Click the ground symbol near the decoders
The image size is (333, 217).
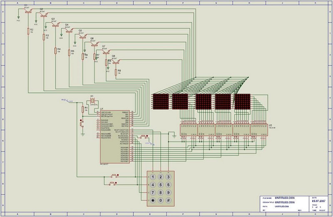[x=174, y=137]
